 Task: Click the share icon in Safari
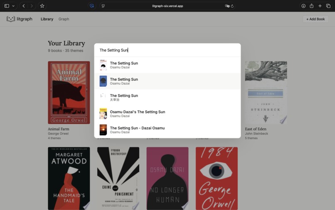pyautogui.click(x=311, y=6)
